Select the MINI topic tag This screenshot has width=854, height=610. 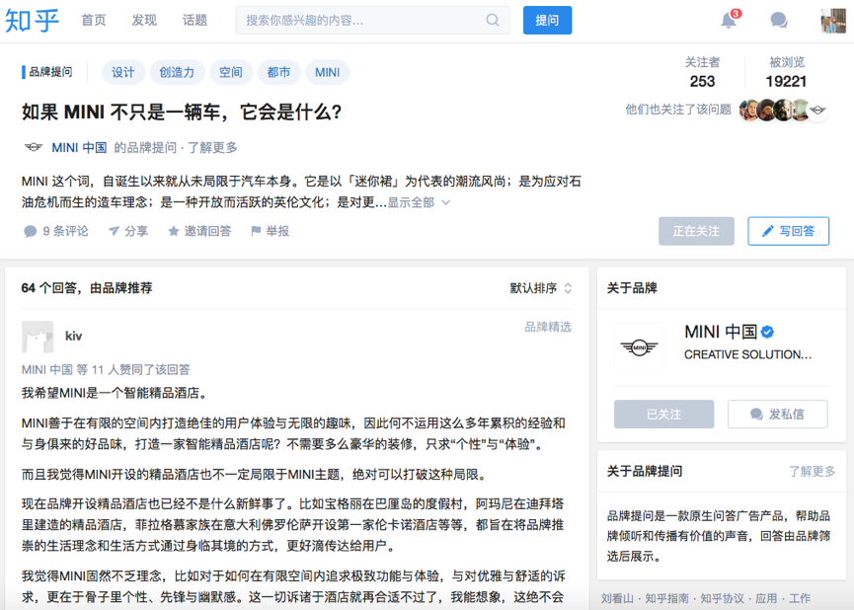pos(328,72)
